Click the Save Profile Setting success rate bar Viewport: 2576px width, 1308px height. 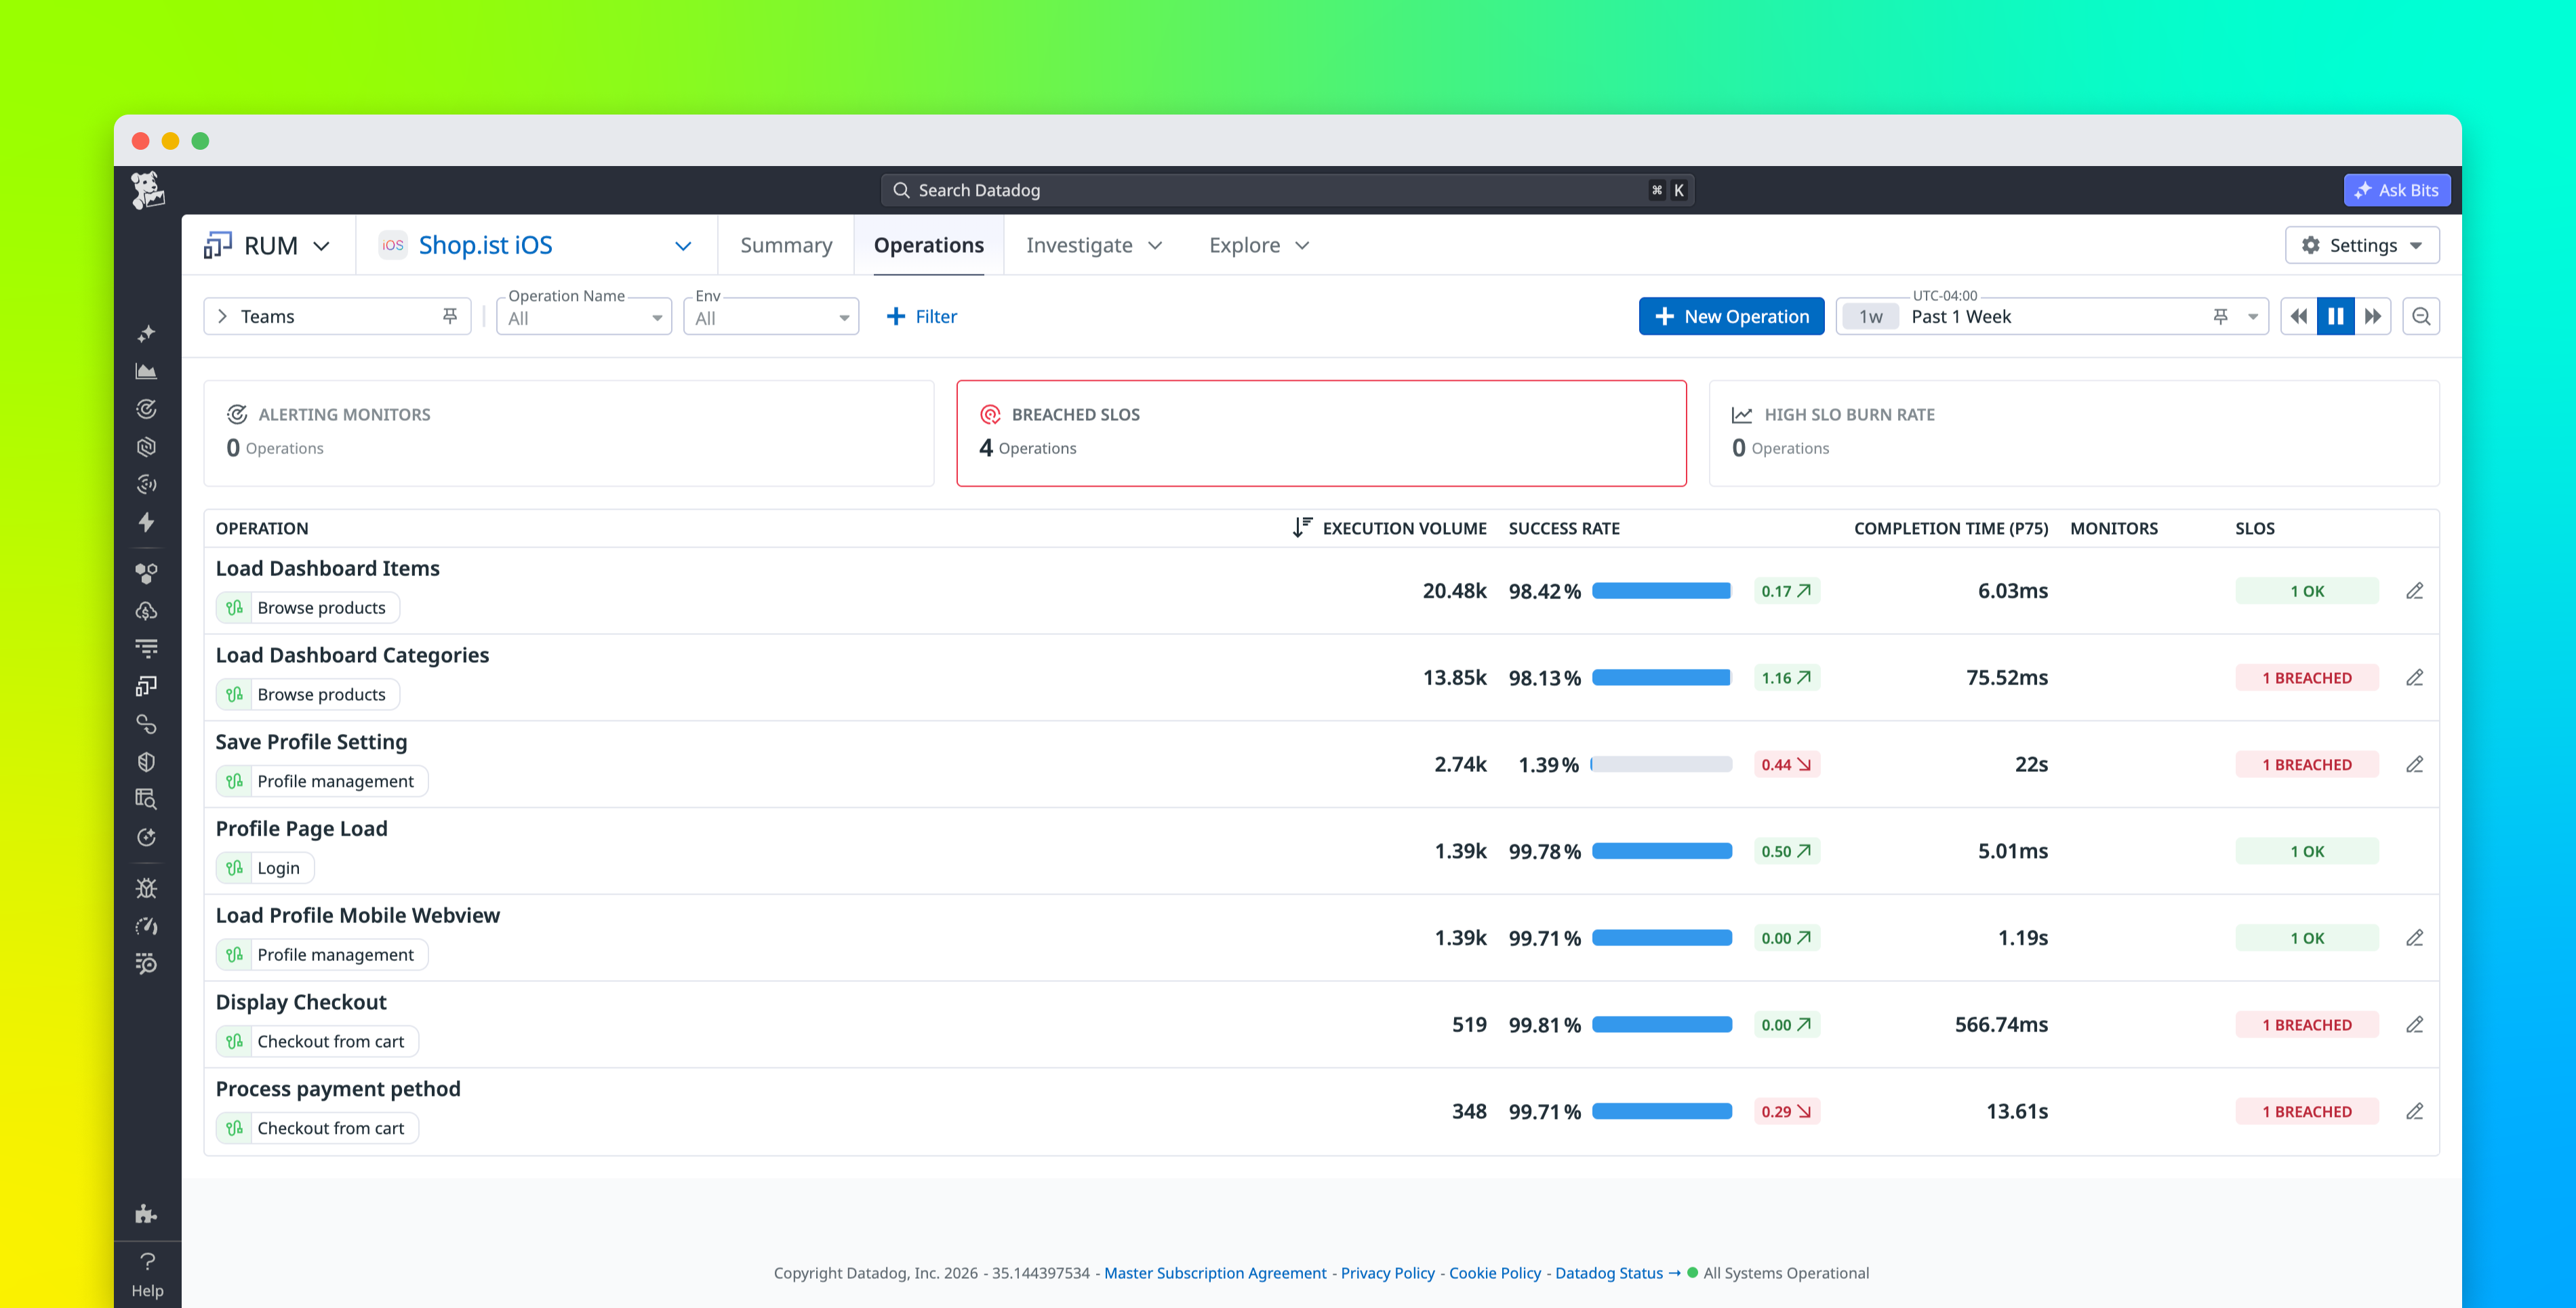coord(1661,764)
